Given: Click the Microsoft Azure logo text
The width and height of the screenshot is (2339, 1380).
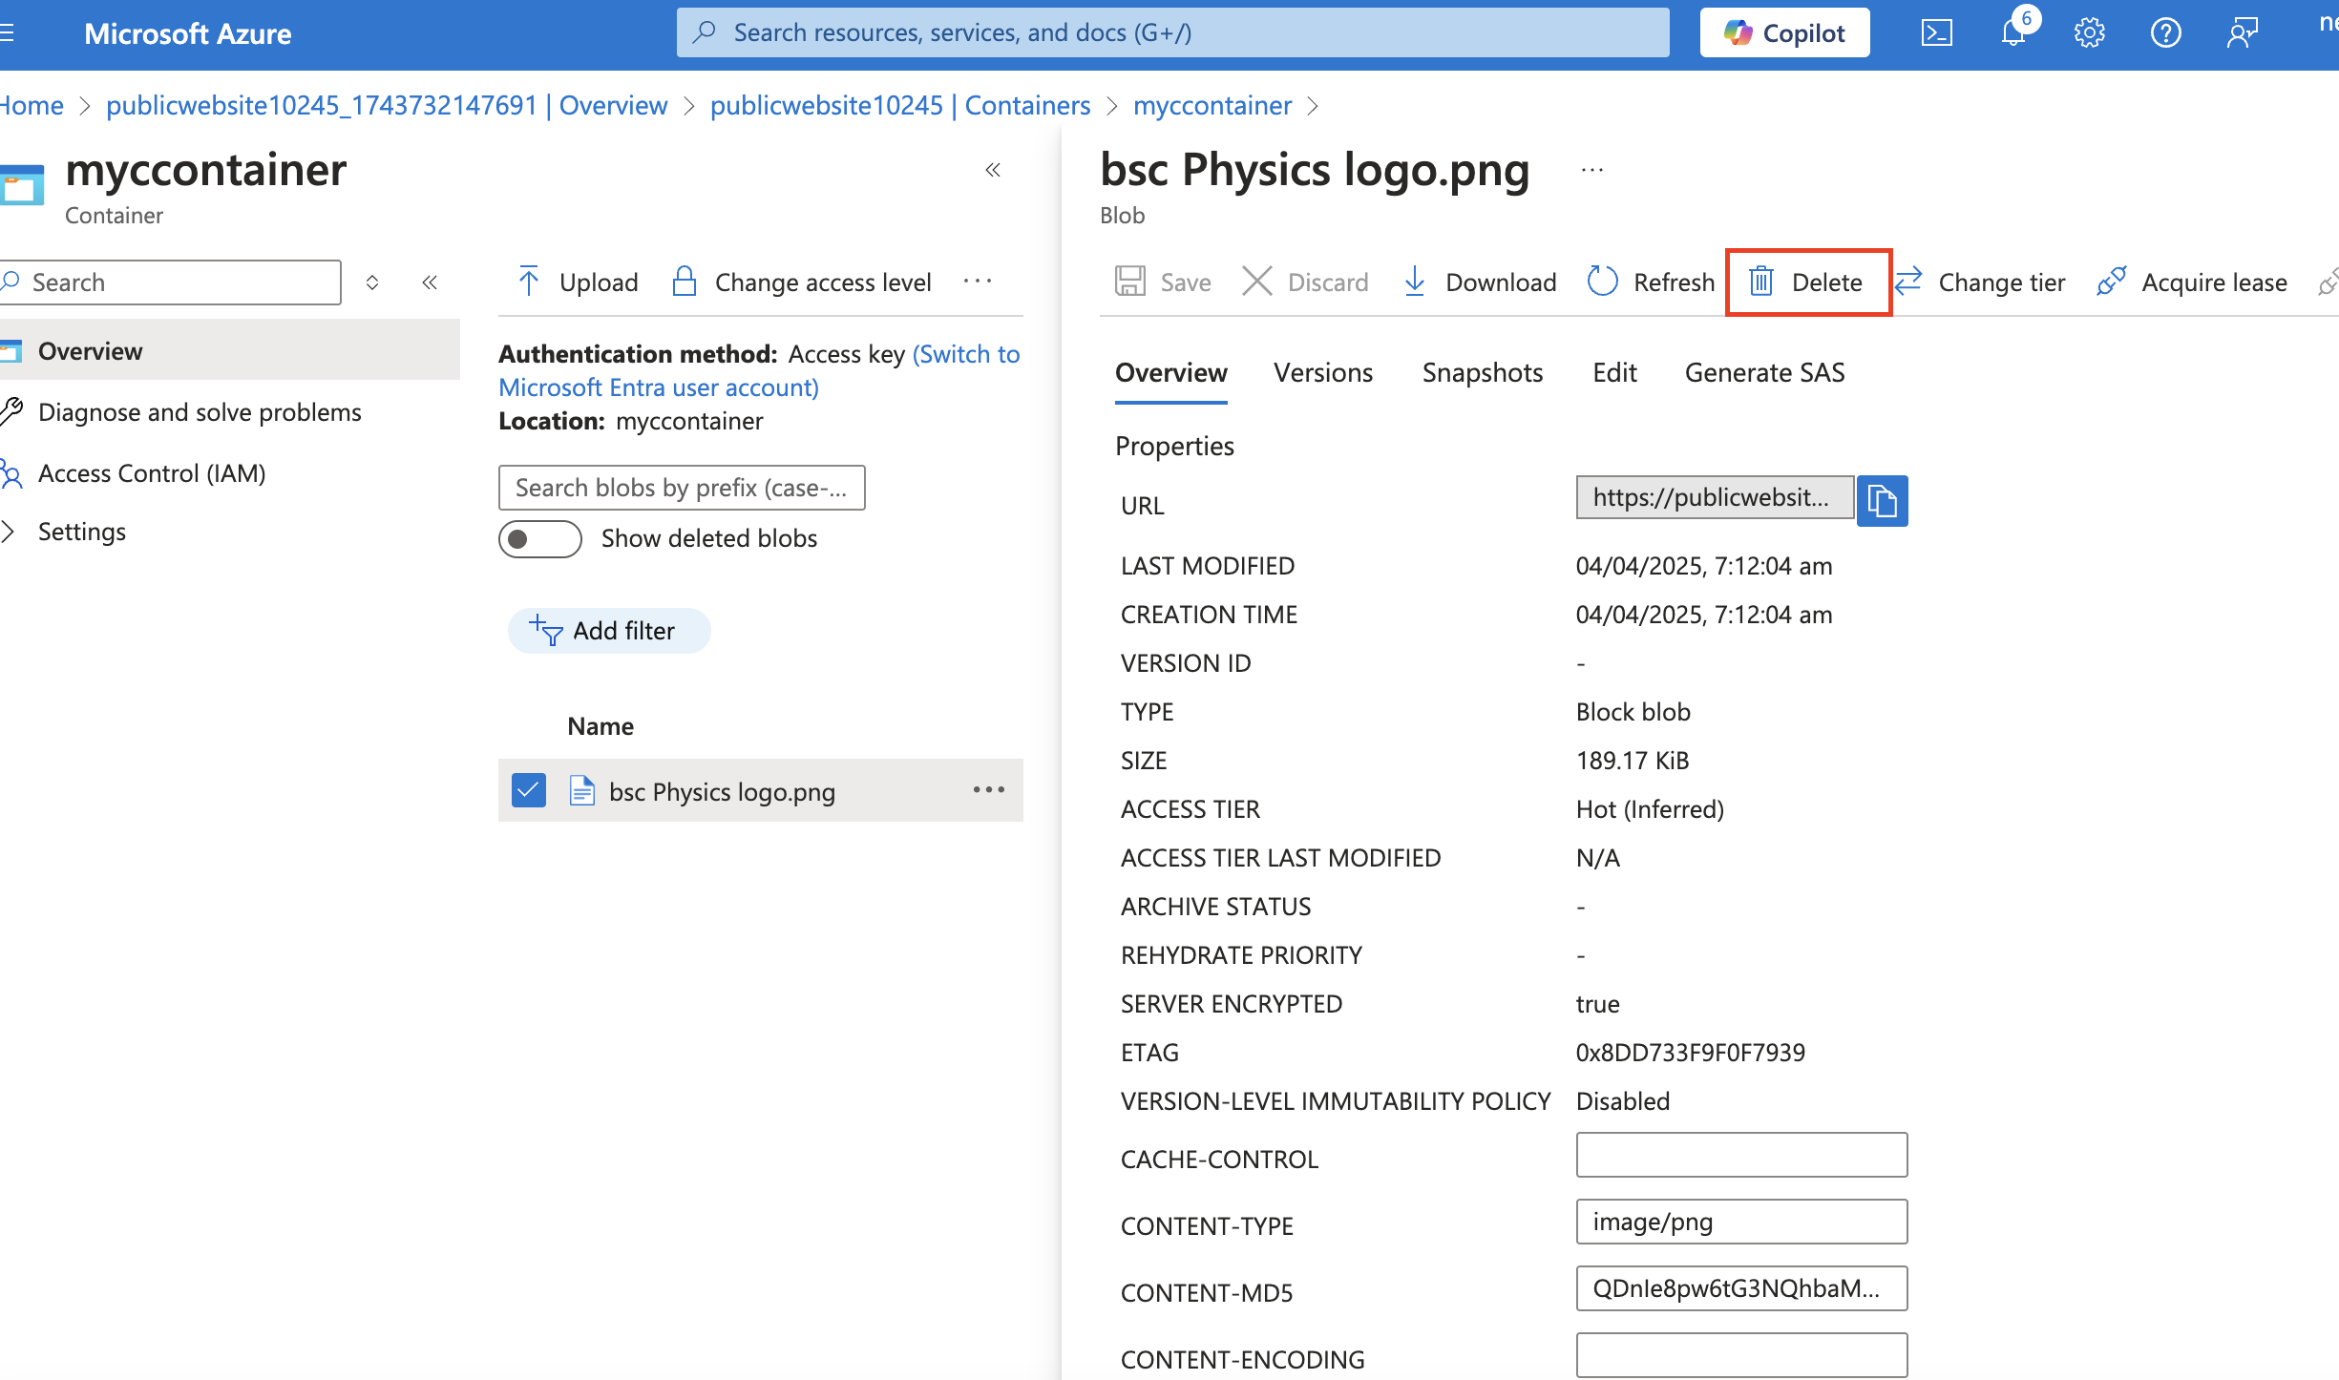Looking at the screenshot, I should point(187,33).
